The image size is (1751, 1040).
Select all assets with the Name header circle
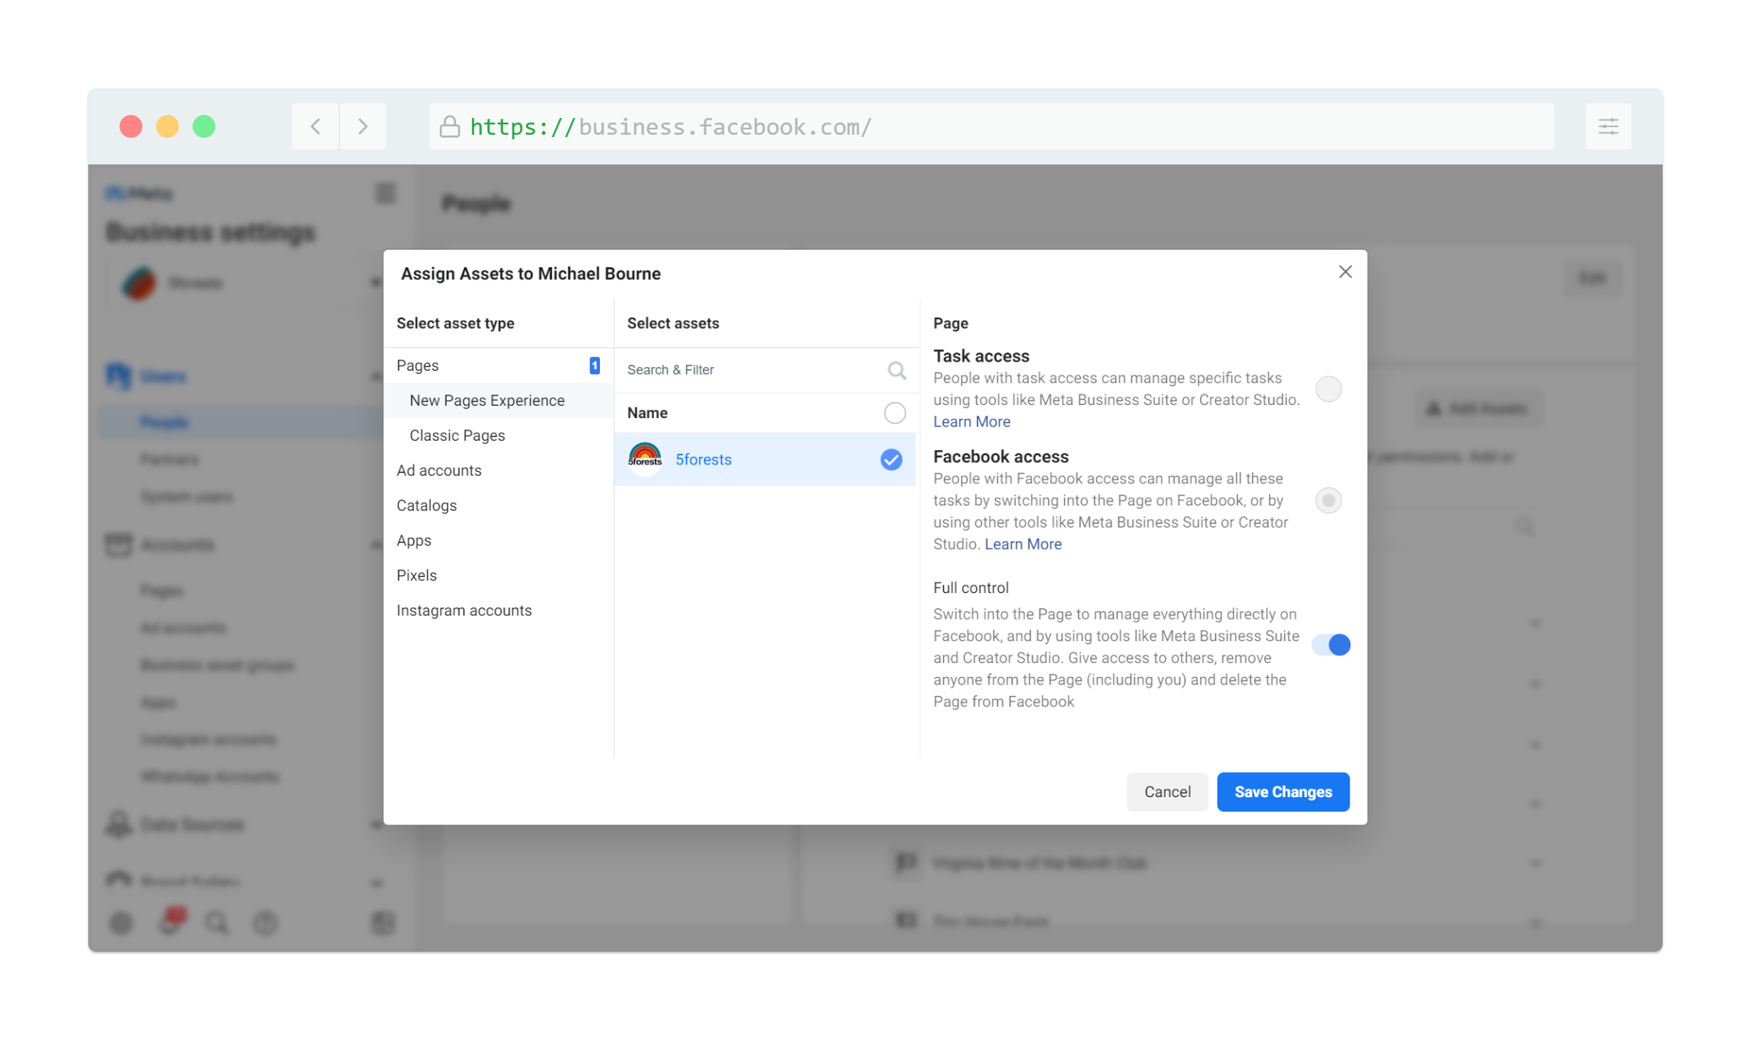895,413
